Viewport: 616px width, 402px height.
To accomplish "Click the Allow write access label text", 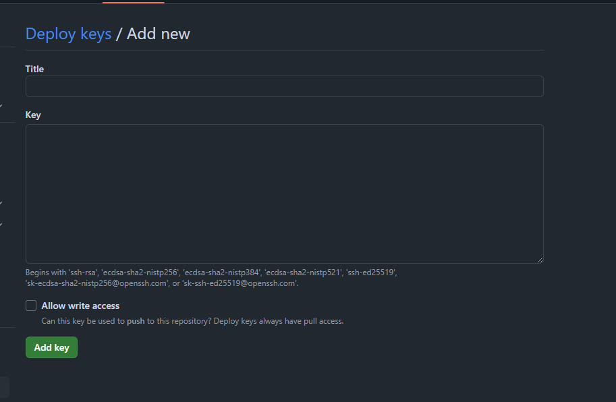I will pyautogui.click(x=80, y=306).
